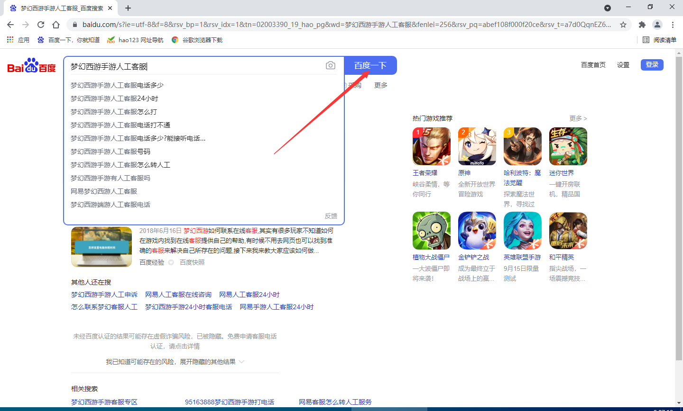Screen dimensions: 683x411
Task: Click 更多 > in 热门游戏推荐
Action: click(x=578, y=118)
